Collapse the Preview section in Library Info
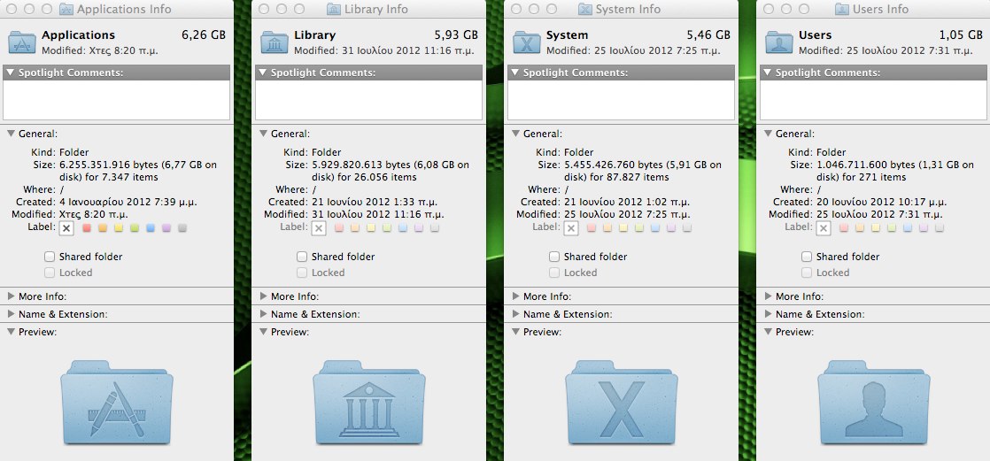The image size is (990, 461). [x=263, y=332]
